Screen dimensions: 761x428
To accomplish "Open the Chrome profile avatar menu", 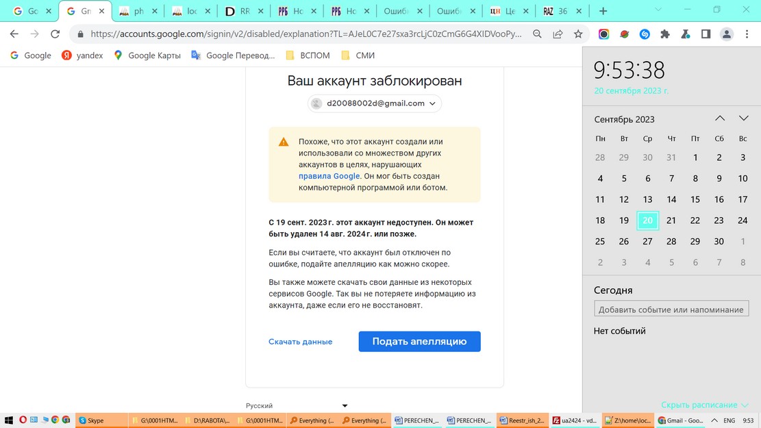I will pos(727,34).
